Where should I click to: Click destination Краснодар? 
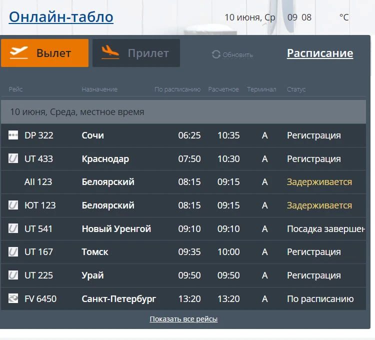[x=105, y=159]
